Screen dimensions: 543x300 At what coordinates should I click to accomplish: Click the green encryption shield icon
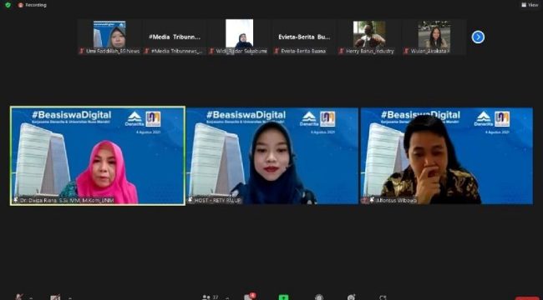click(8, 5)
